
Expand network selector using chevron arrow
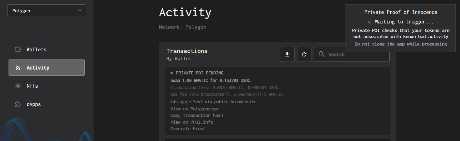pos(80,11)
